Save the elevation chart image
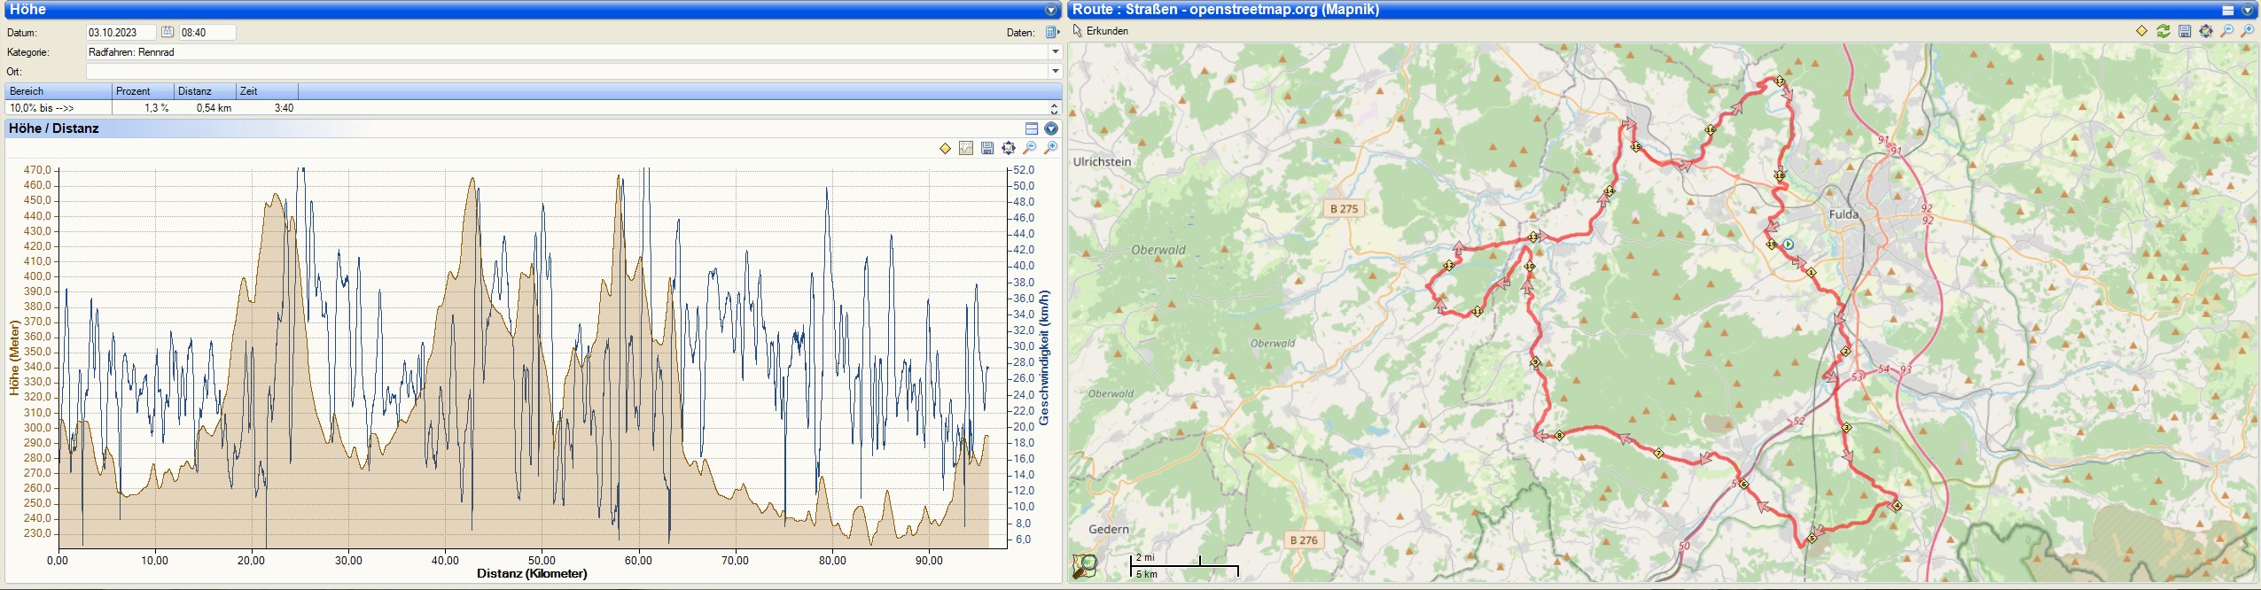 tap(987, 148)
